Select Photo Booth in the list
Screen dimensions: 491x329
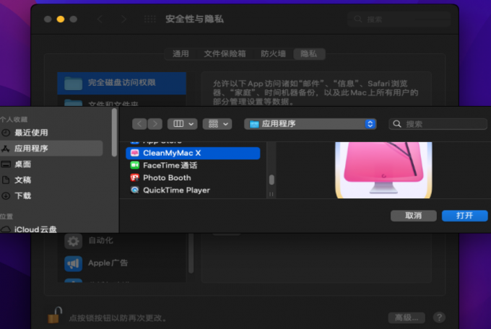click(x=193, y=177)
